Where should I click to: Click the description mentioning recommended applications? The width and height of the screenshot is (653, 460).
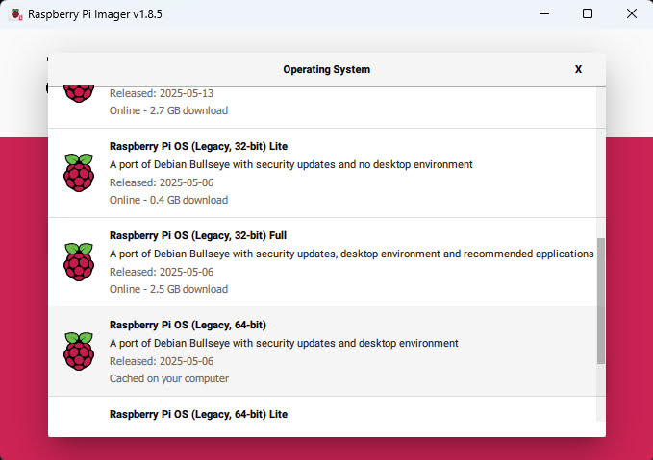pos(351,254)
